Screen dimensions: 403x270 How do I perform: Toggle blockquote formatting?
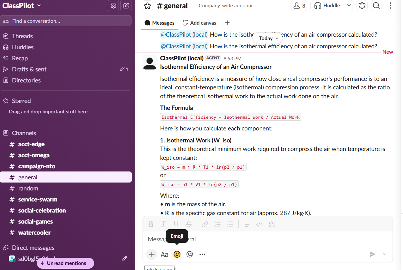[247, 224]
